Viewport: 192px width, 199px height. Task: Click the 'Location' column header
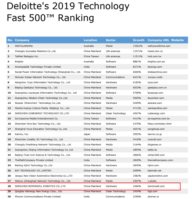(90, 40)
